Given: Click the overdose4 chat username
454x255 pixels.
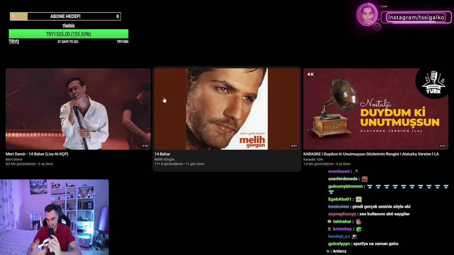Looking at the screenshot, I should point(339,171).
